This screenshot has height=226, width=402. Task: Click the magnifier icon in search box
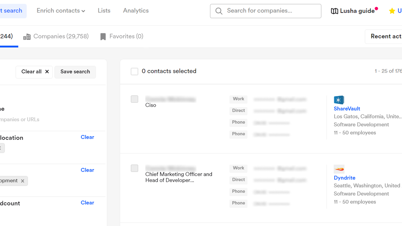click(219, 11)
